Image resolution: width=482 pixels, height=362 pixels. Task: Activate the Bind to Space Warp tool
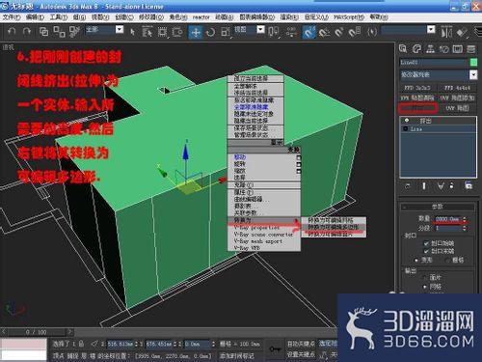coord(74,32)
